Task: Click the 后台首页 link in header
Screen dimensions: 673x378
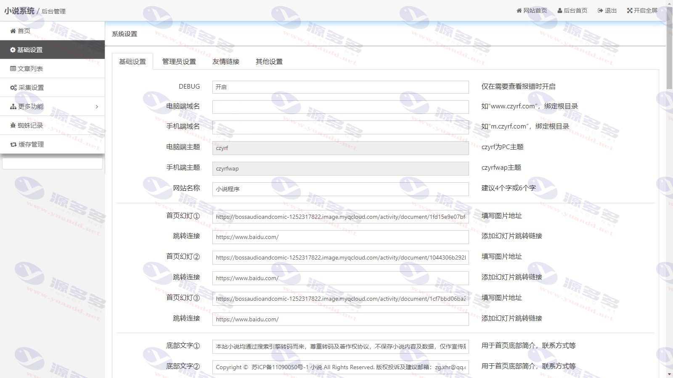Action: 572,10
